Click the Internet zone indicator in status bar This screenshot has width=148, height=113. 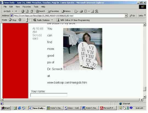(125, 104)
